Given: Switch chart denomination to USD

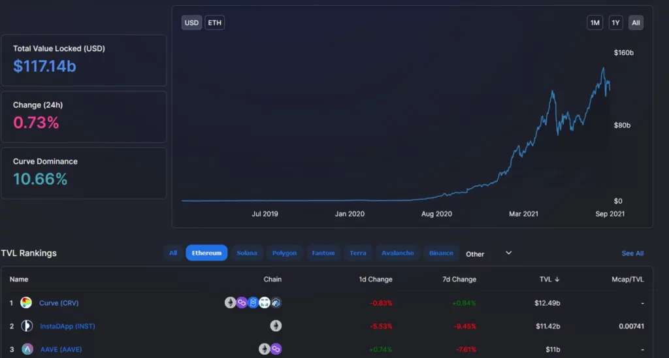Looking at the screenshot, I should (x=191, y=23).
